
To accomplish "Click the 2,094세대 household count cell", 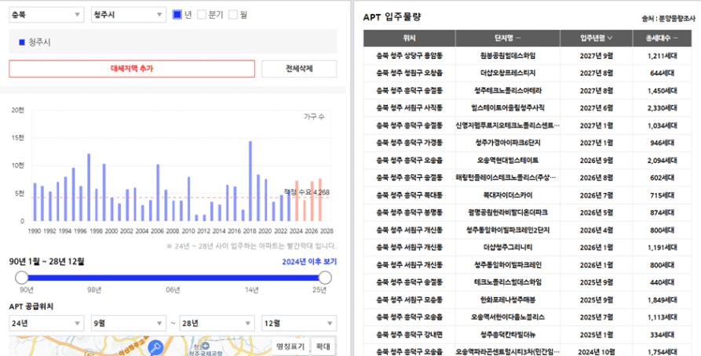I will coord(662,160).
